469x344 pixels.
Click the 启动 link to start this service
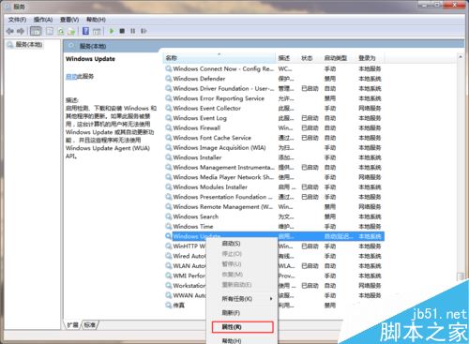[x=71, y=76]
